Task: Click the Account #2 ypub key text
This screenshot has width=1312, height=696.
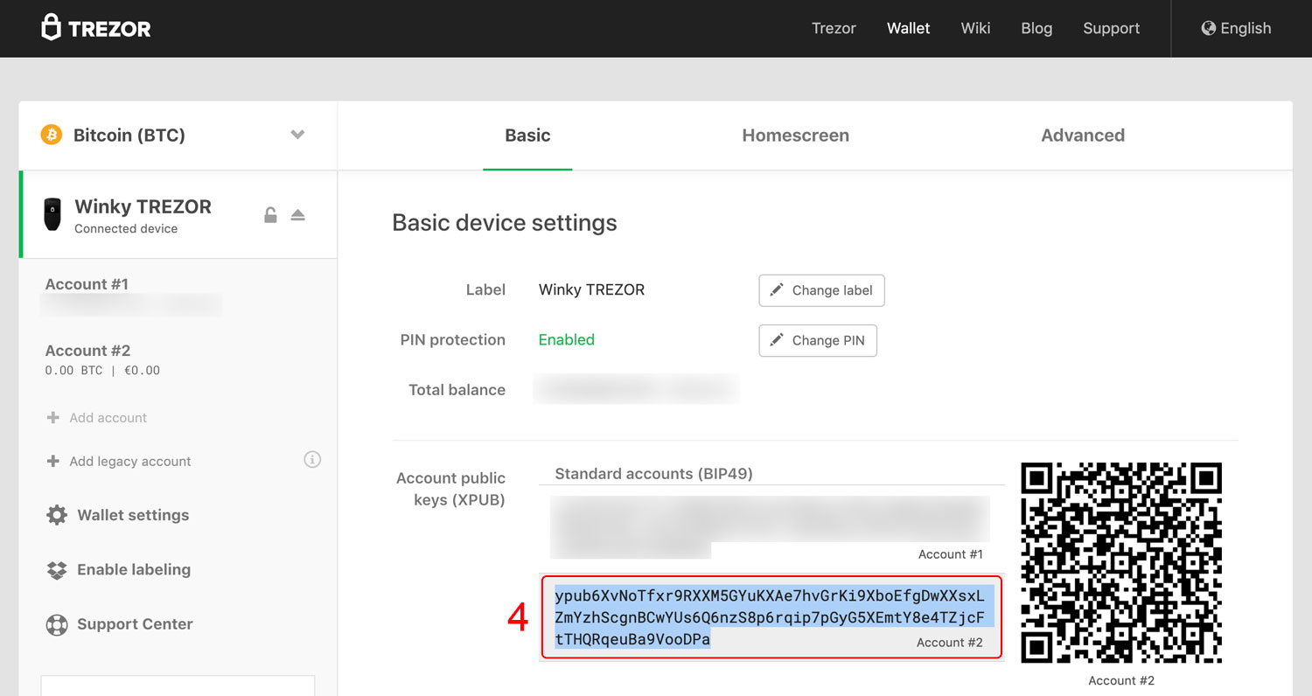Action: pyautogui.click(x=771, y=617)
